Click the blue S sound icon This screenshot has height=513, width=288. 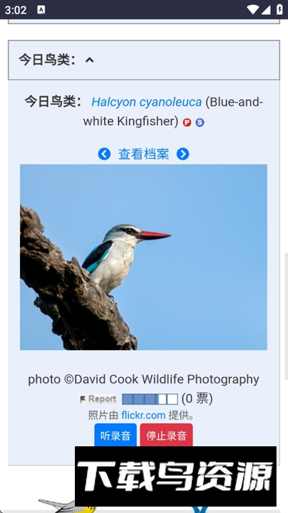pos(200,122)
